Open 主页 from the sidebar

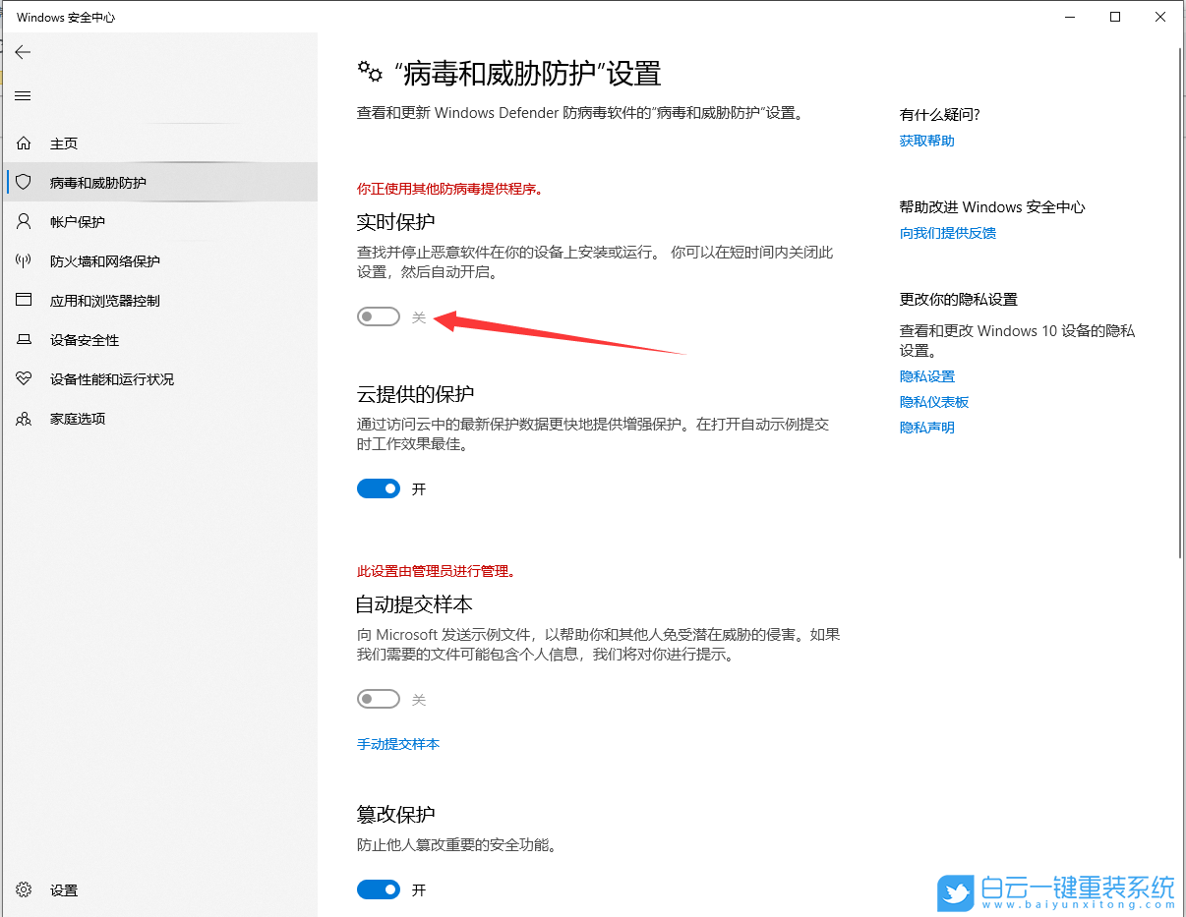coord(65,143)
